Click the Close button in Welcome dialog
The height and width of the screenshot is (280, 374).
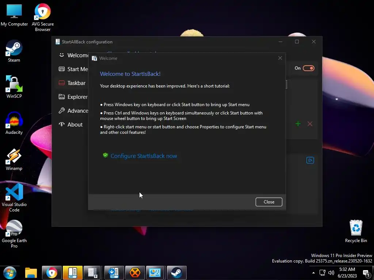(269, 202)
